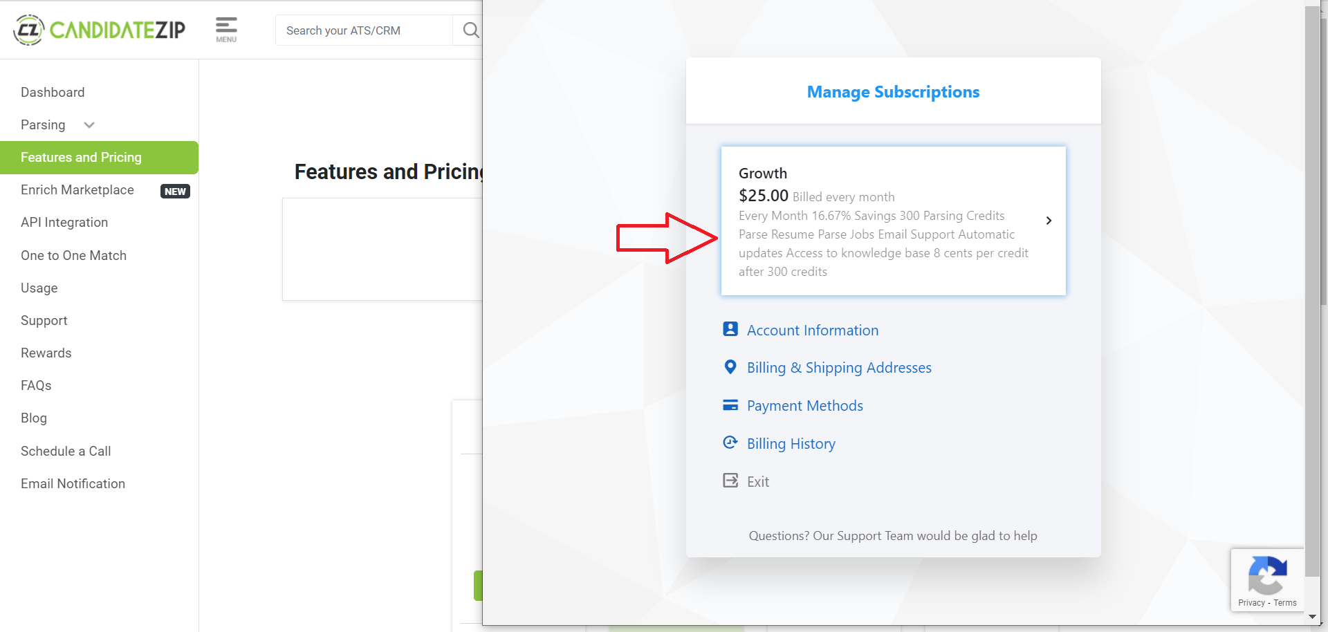Open Enrich Marketplace in the sidebar
This screenshot has width=1328, height=632.
tap(77, 189)
